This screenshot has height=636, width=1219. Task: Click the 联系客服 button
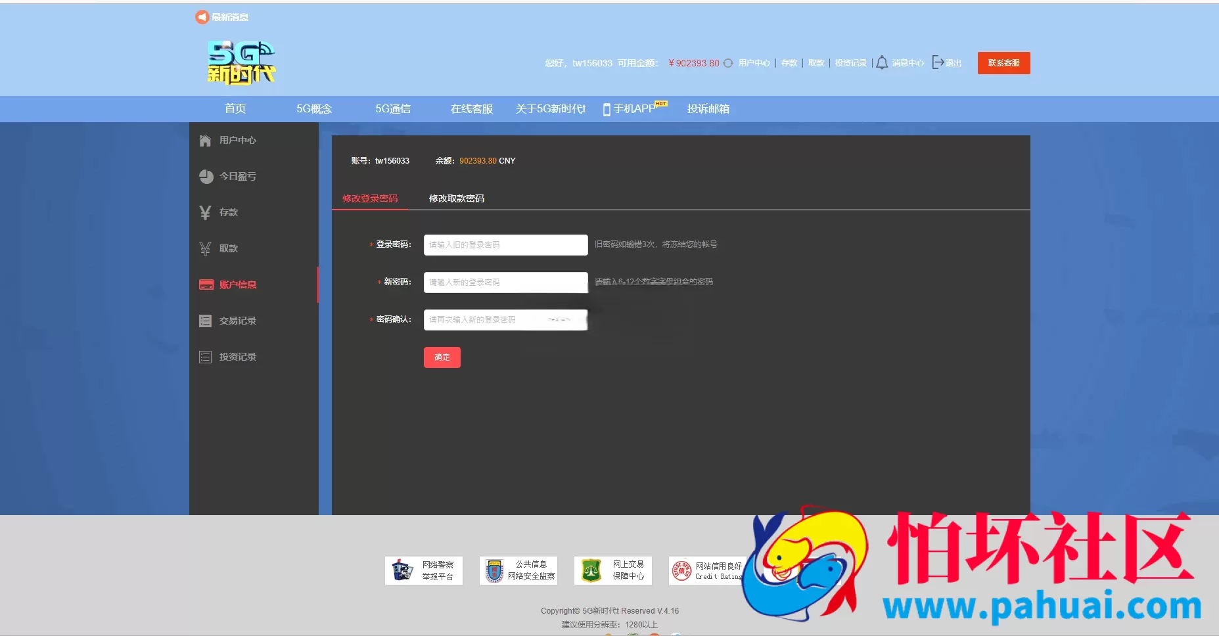(1003, 63)
